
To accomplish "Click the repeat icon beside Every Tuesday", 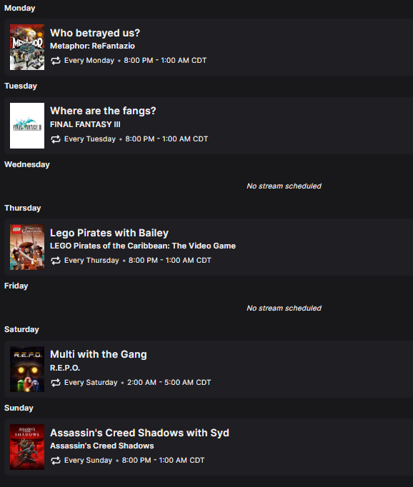I will coord(56,139).
